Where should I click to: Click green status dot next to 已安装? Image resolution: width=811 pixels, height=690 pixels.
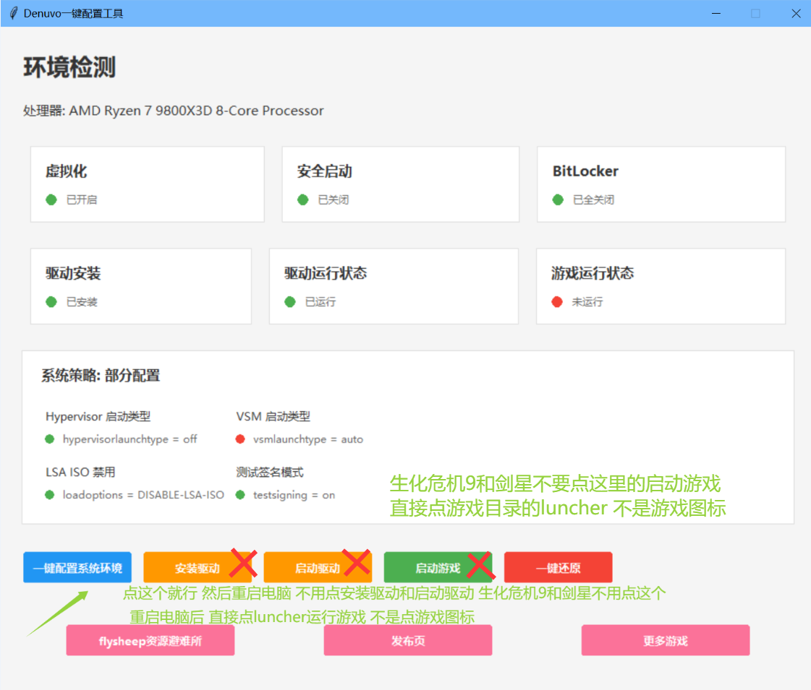51,302
